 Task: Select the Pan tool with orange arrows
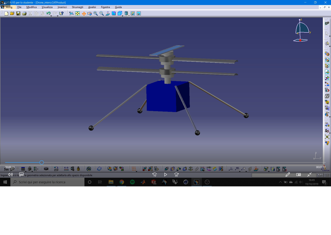84,14
